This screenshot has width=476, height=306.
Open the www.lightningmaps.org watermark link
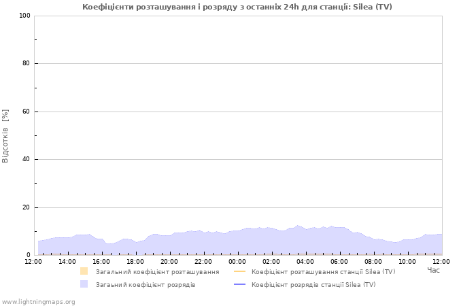tap(38, 301)
